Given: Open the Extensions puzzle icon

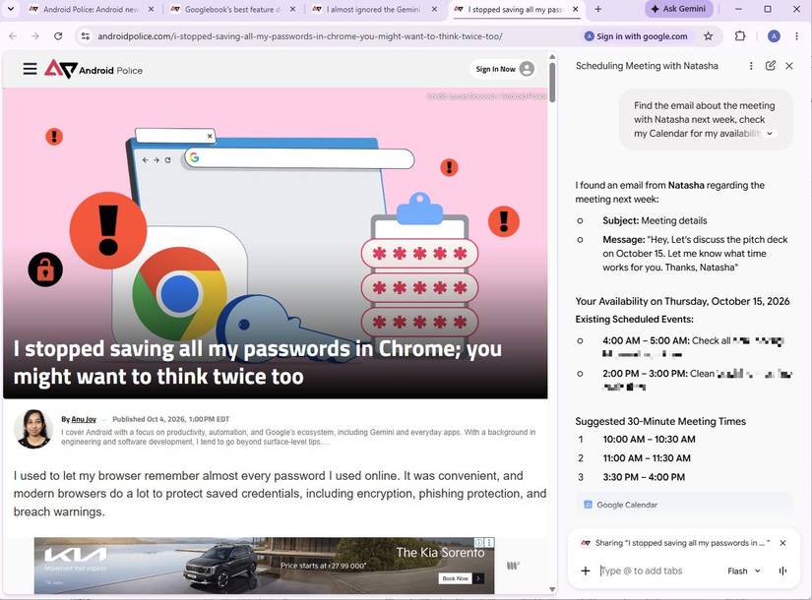Looking at the screenshot, I should click(x=740, y=36).
